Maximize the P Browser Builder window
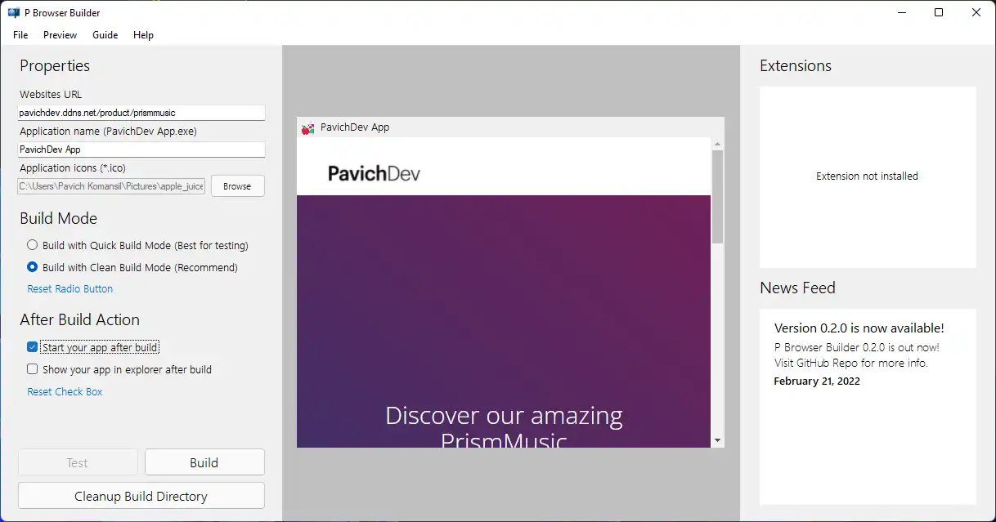996x522 pixels. point(939,12)
